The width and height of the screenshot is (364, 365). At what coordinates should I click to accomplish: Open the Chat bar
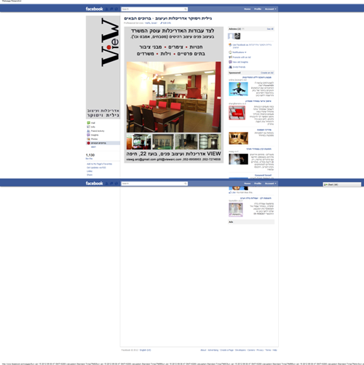pos(342,184)
